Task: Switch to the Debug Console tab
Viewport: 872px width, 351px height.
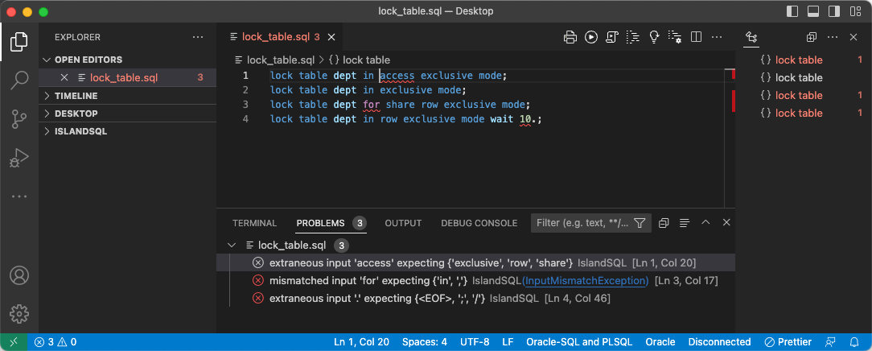Action: point(479,223)
